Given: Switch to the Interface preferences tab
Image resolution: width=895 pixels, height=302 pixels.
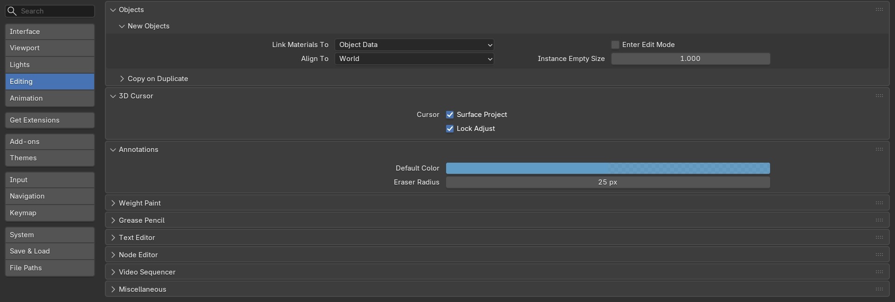Looking at the screenshot, I should click(50, 32).
